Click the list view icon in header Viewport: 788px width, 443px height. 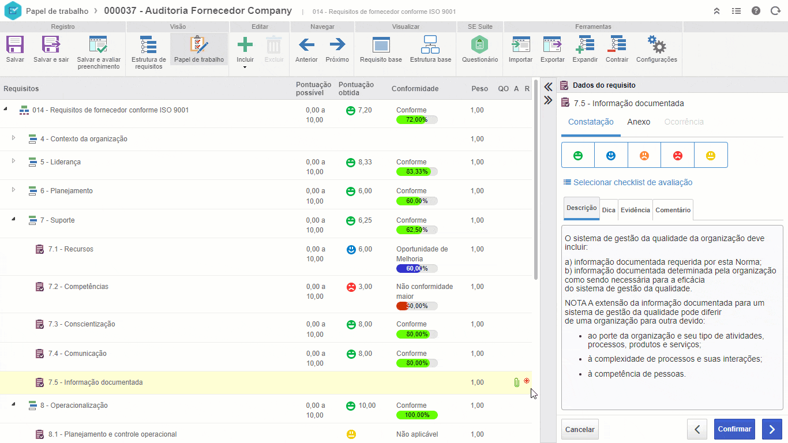[736, 11]
